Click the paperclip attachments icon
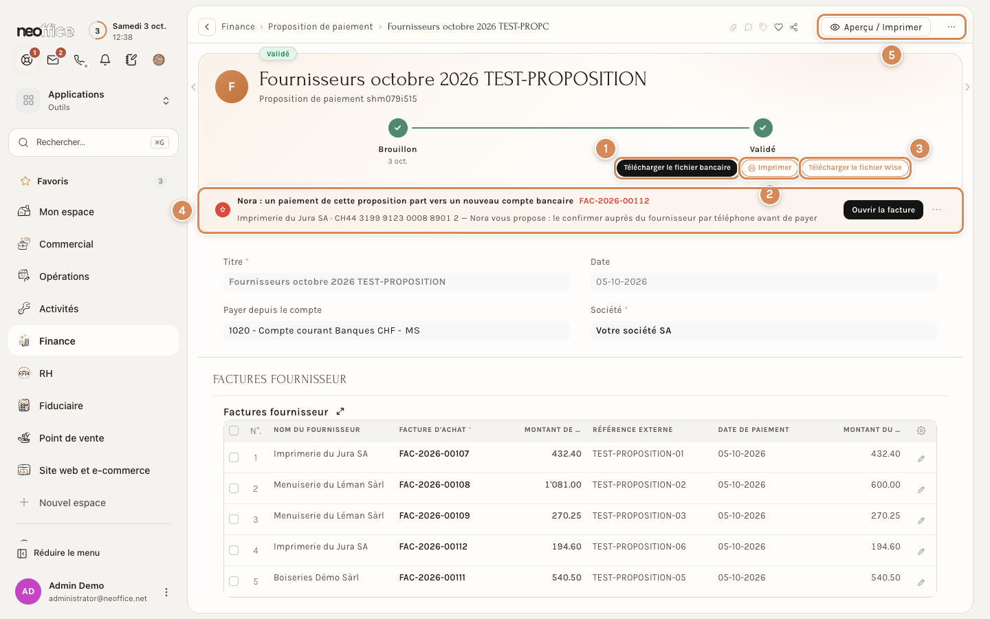 [x=733, y=28]
